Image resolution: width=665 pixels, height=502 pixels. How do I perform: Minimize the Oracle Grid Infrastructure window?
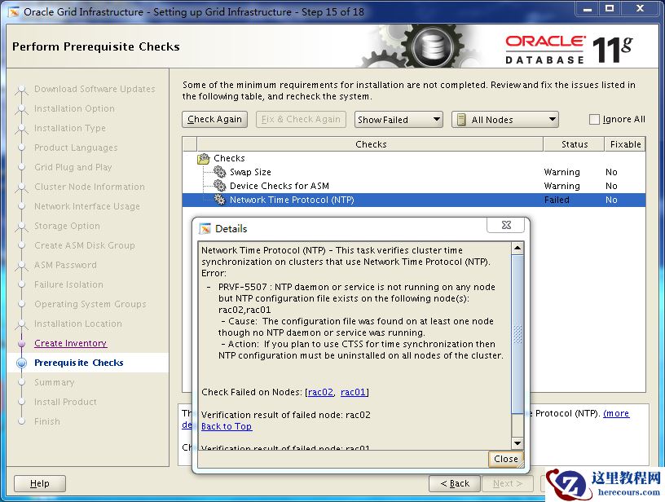[588, 8]
